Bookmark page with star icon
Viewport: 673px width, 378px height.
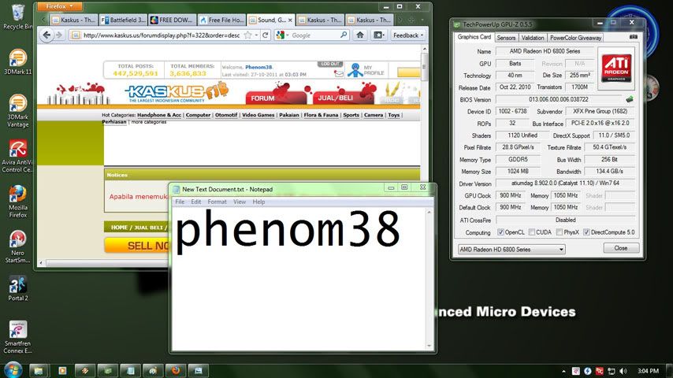click(x=247, y=35)
